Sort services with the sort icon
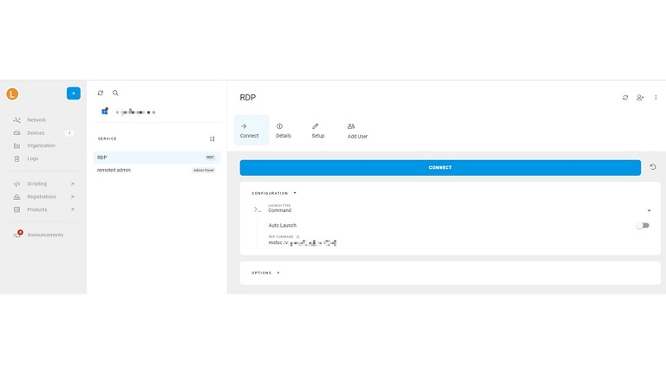This screenshot has height=374, width=666. coord(212,139)
